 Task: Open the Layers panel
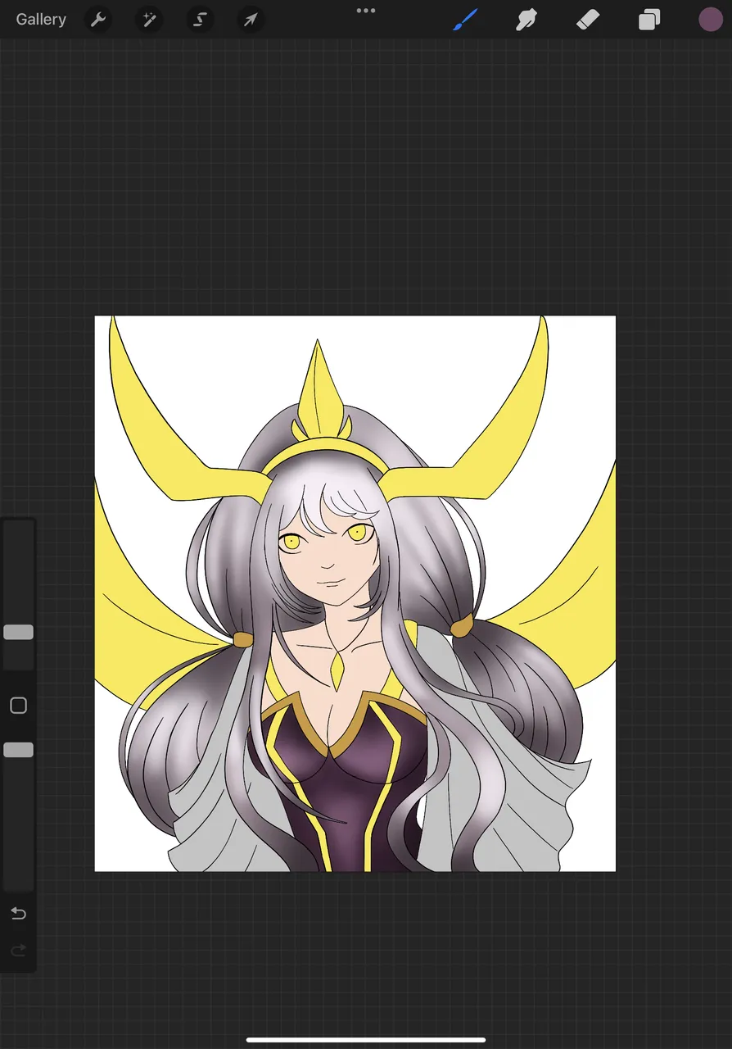pos(649,20)
